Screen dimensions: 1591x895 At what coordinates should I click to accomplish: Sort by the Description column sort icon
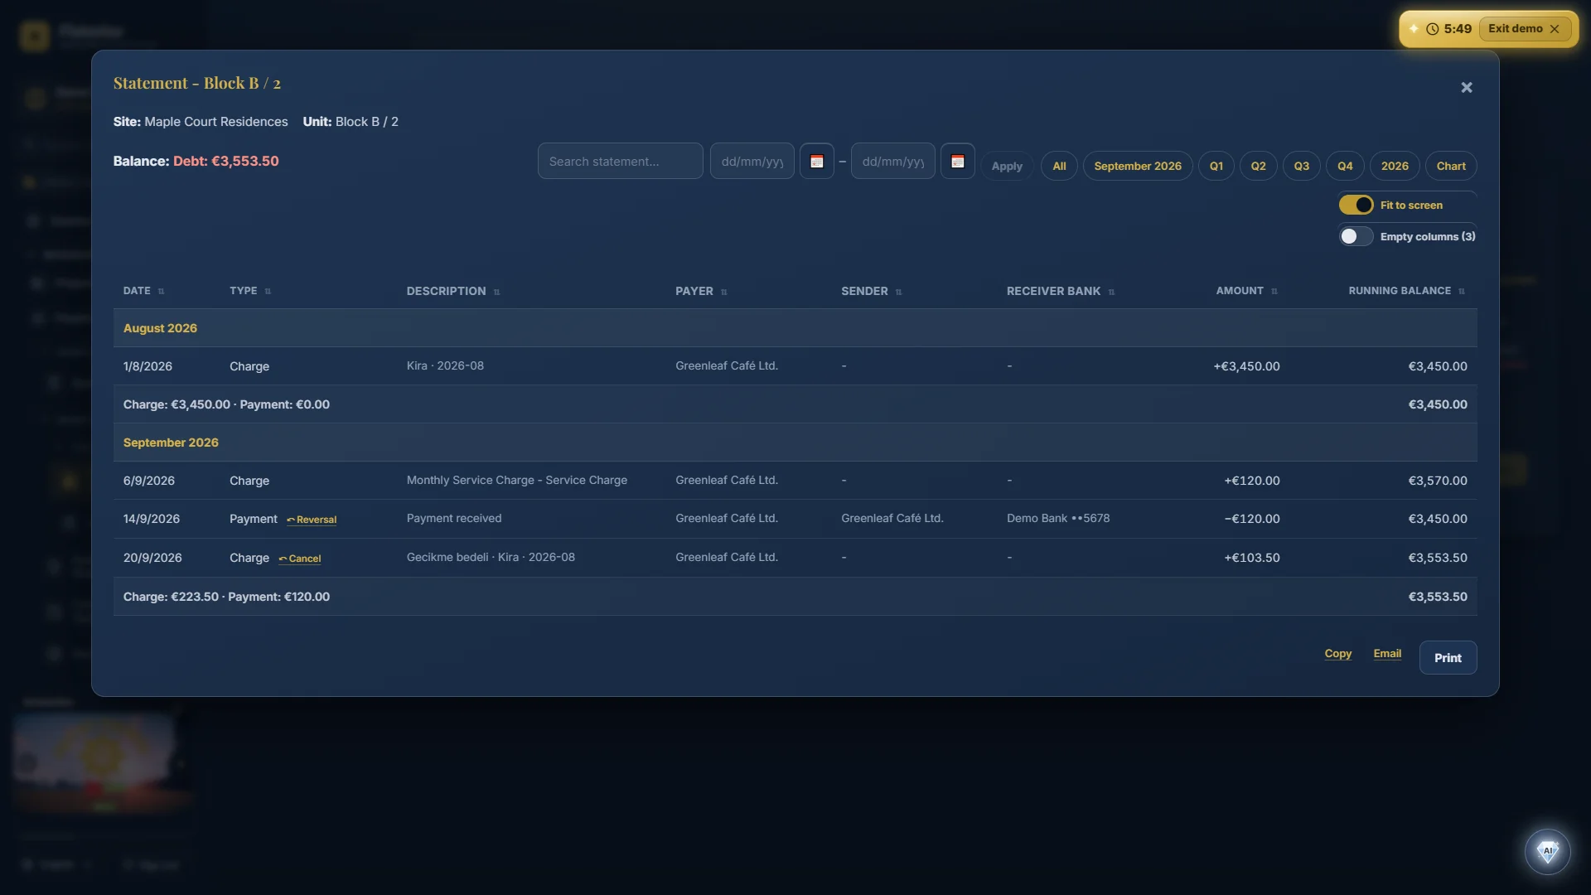(496, 292)
